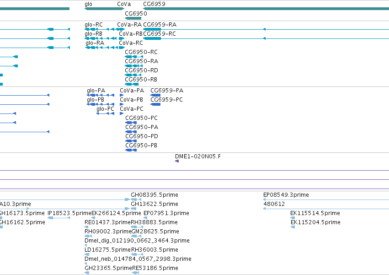Click the RH36003.5prime EST label
This screenshot has height=275, width=389.
(x=155, y=250)
